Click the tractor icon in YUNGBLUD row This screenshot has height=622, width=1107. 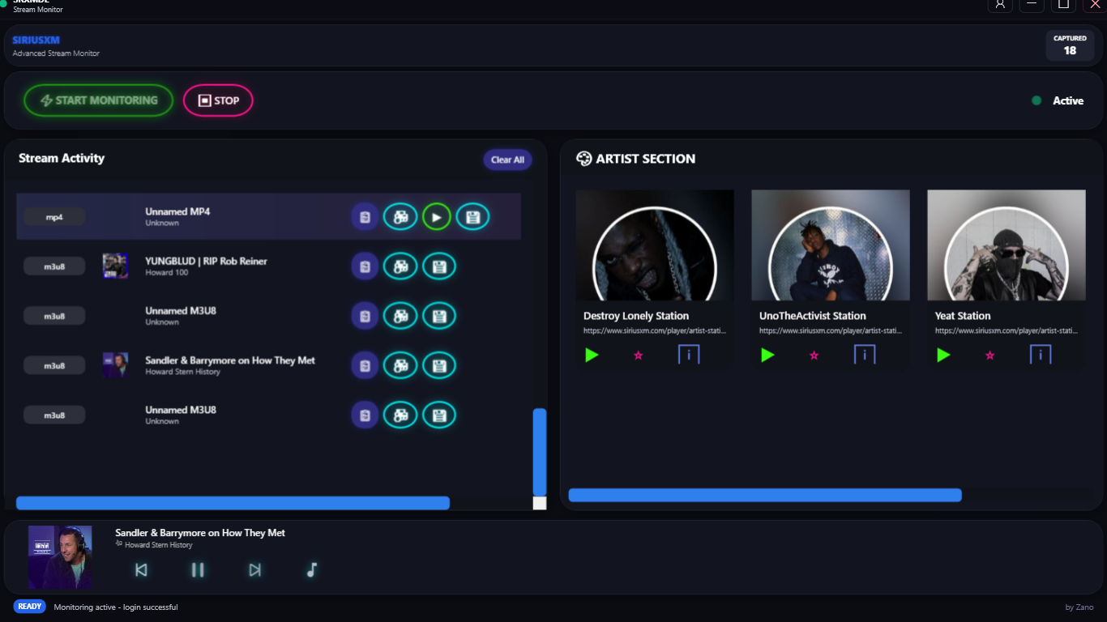click(400, 266)
